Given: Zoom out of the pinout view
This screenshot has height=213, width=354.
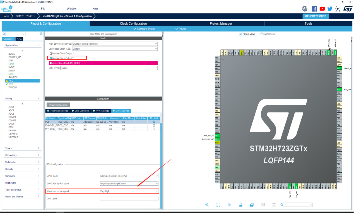Looking at the screenshot, I should tap(229, 205).
